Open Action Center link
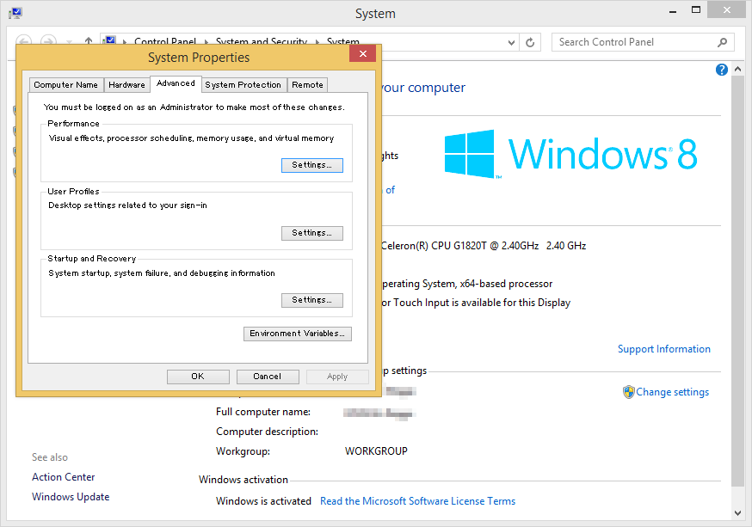 coord(64,477)
